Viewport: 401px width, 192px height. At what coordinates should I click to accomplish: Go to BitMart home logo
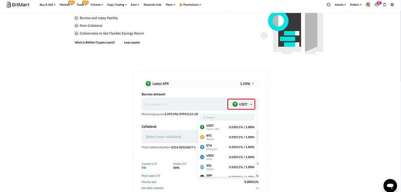click(x=18, y=4)
